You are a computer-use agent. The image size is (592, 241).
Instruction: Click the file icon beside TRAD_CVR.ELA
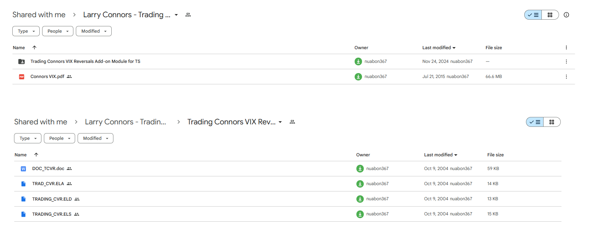(23, 184)
